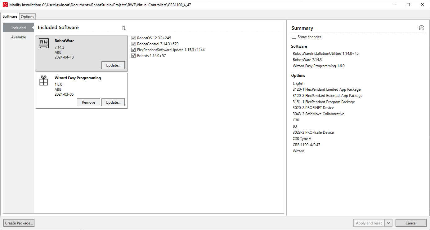The width and height of the screenshot is (430, 230).
Task: Click the sort arrows icon beside Included Software
Action: pyautogui.click(x=124, y=28)
